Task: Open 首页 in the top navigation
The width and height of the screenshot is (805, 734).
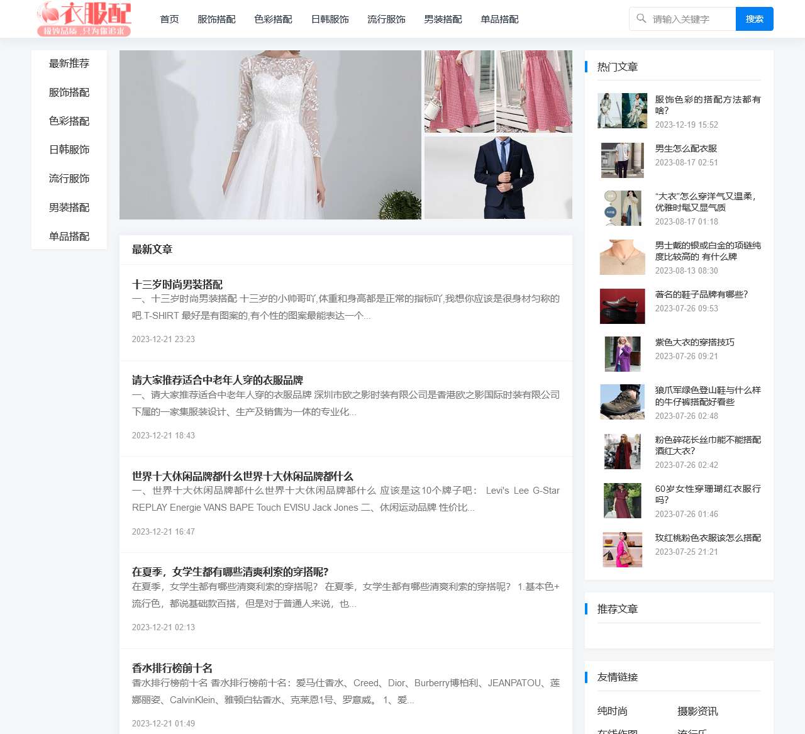Action: (169, 19)
